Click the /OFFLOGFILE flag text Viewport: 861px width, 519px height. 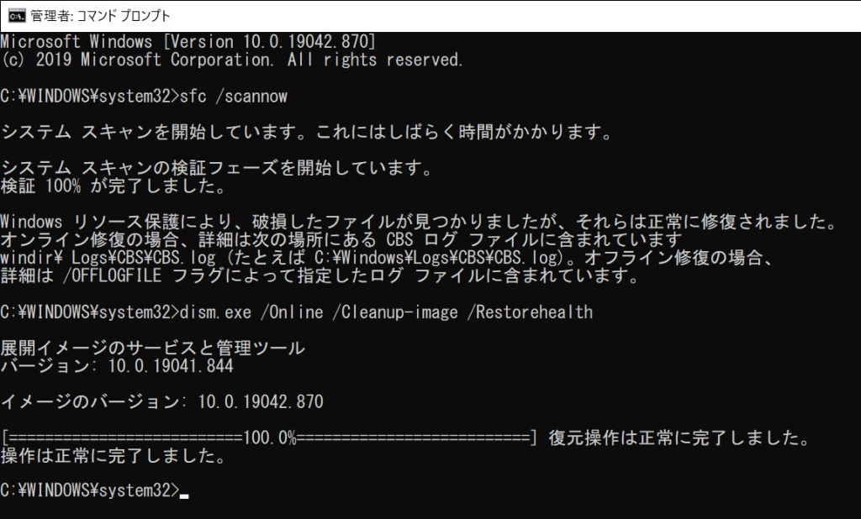click(x=125, y=276)
